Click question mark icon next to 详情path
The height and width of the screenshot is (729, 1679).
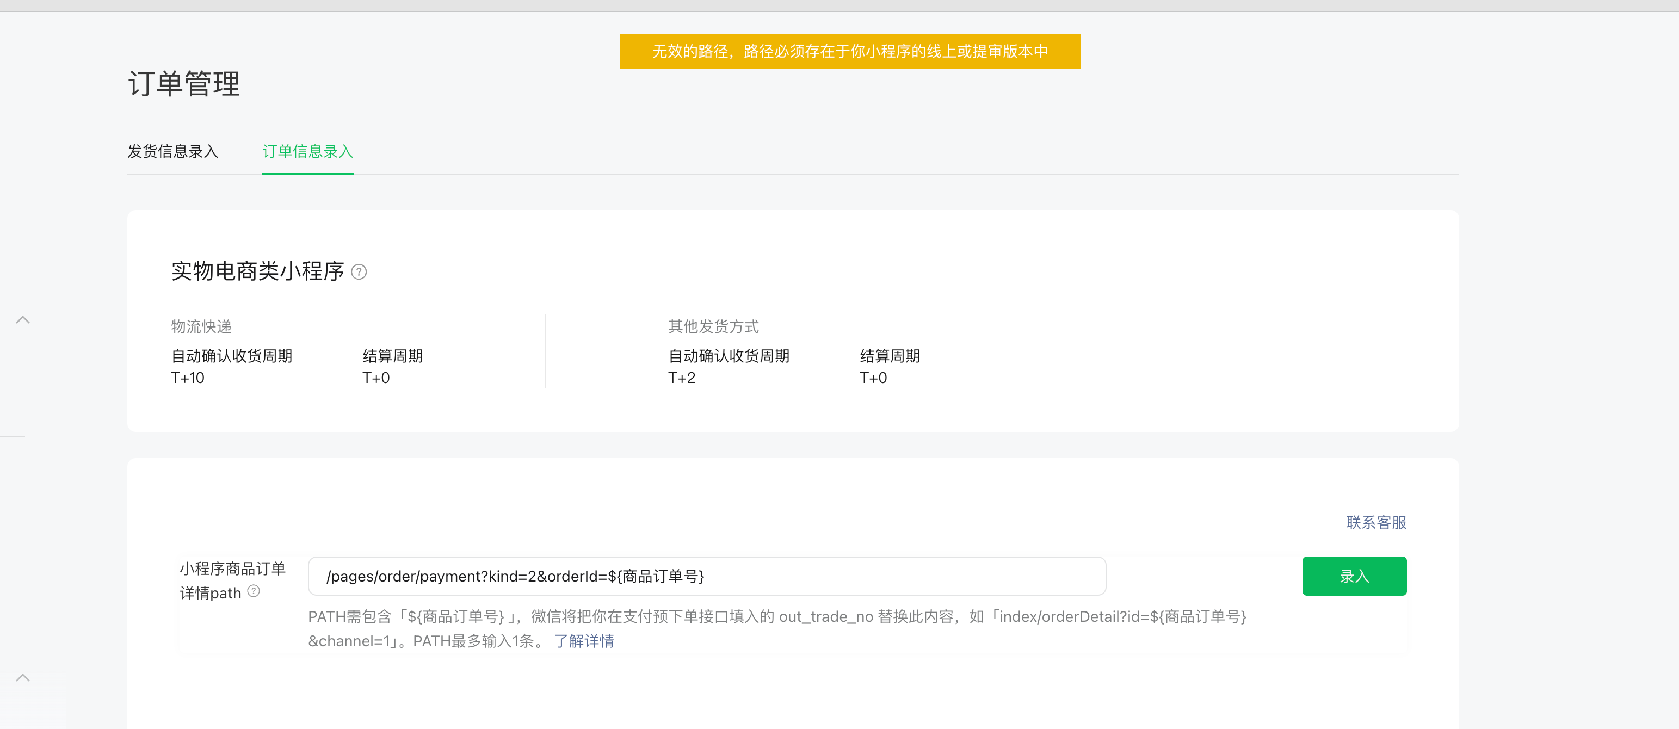[x=254, y=591]
